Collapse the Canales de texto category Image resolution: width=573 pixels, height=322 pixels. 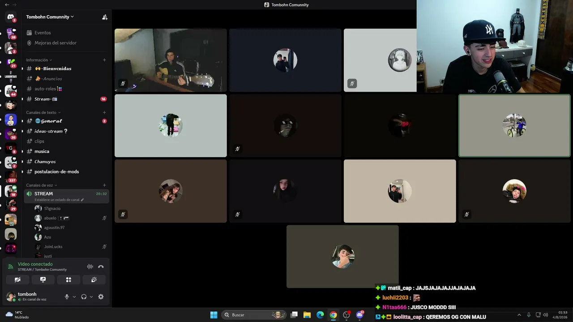43,112
